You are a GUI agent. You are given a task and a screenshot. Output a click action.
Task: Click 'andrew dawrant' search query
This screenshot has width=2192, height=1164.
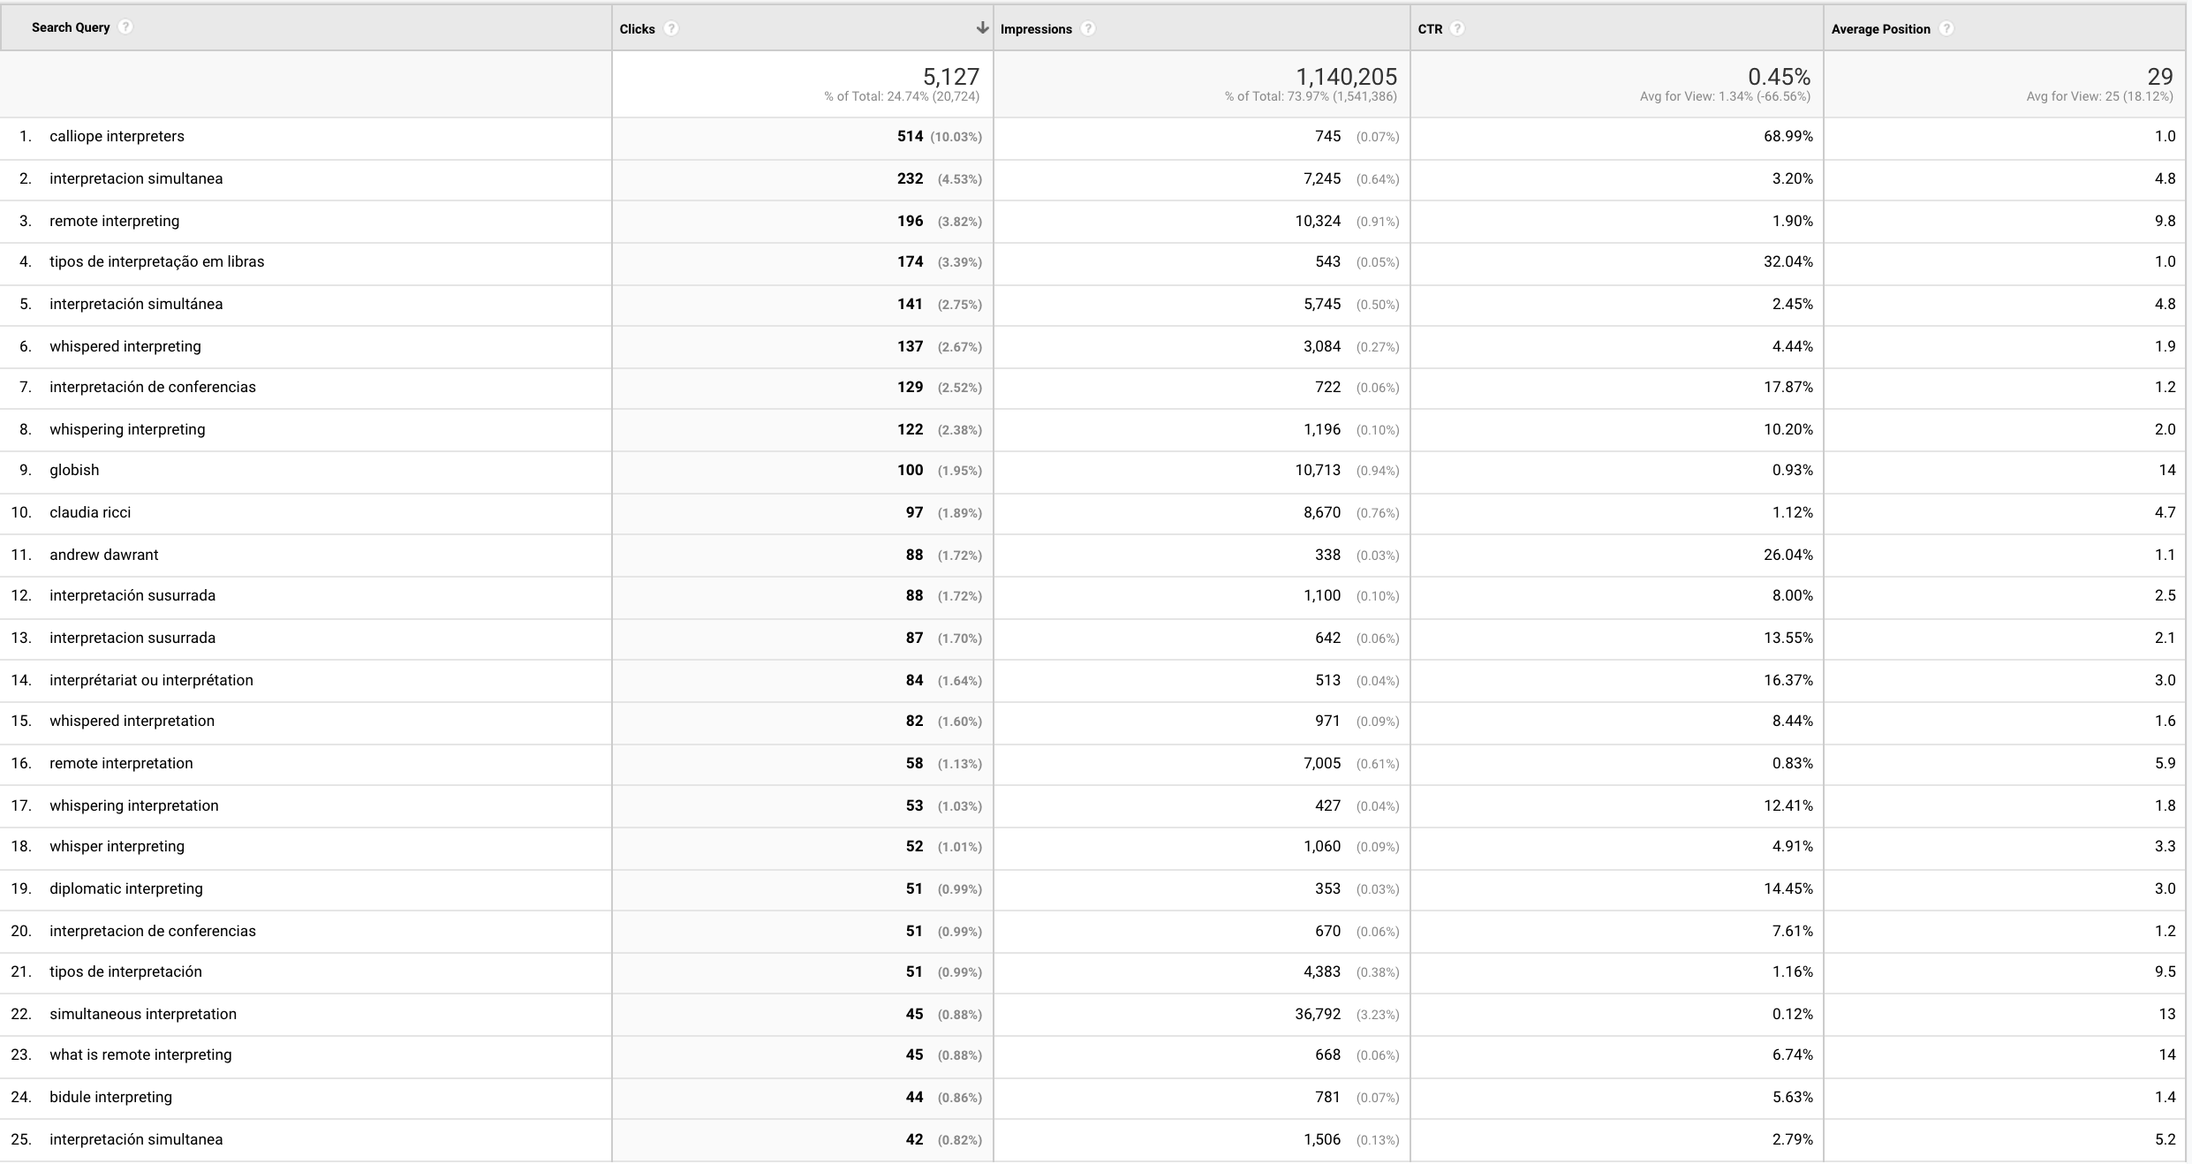103,555
